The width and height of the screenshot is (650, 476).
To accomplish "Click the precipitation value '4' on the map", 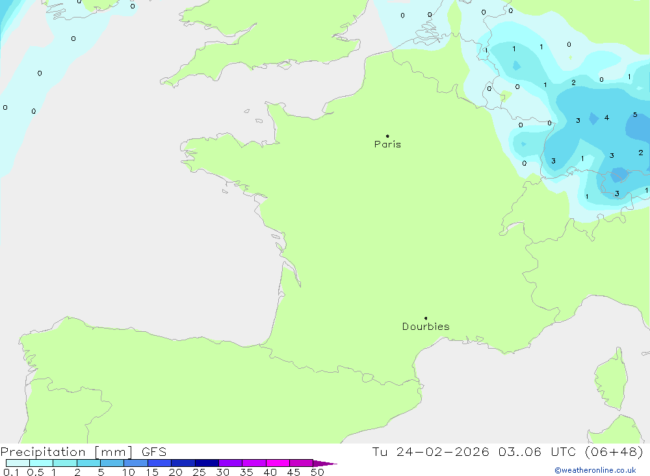I will tap(606, 118).
